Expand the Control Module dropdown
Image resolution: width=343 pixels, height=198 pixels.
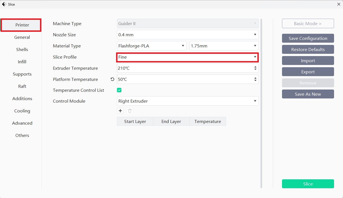pos(187,101)
